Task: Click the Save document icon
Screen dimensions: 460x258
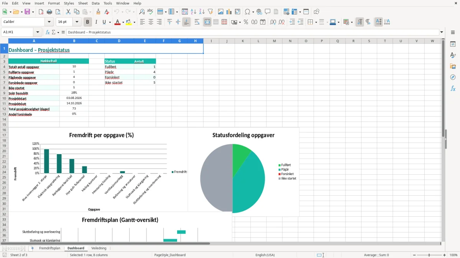Action: (27, 12)
